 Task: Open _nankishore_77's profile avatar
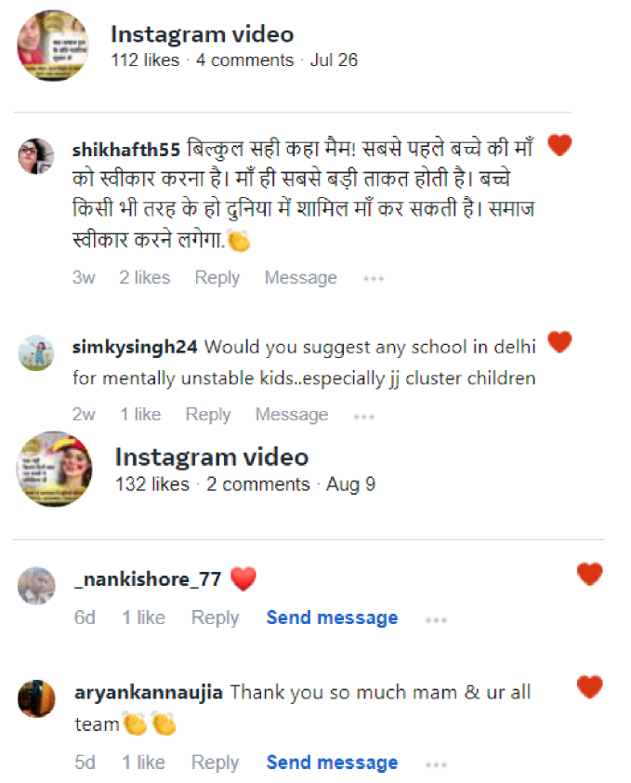(x=36, y=585)
